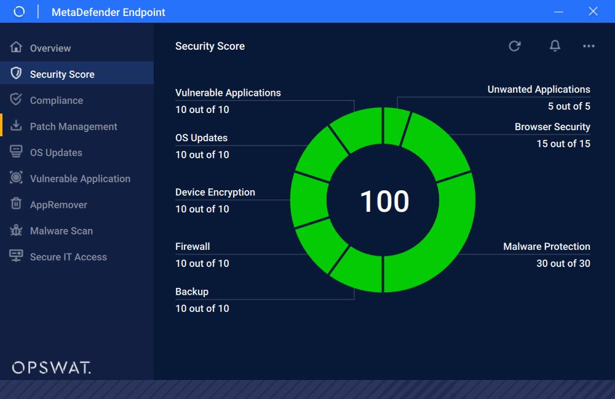The height and width of the screenshot is (399, 615).
Task: Open the three-dot more options menu
Action: [589, 46]
